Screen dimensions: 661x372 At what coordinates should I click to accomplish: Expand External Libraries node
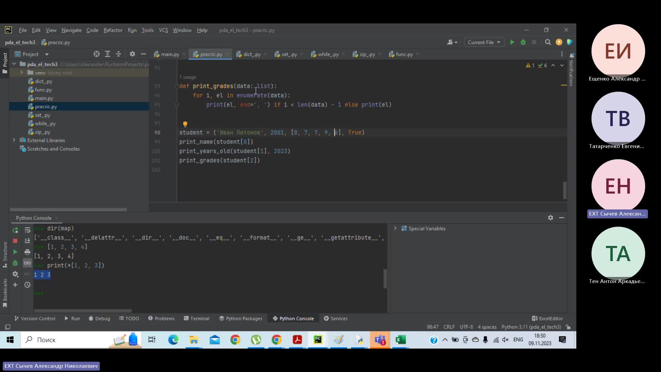14,140
